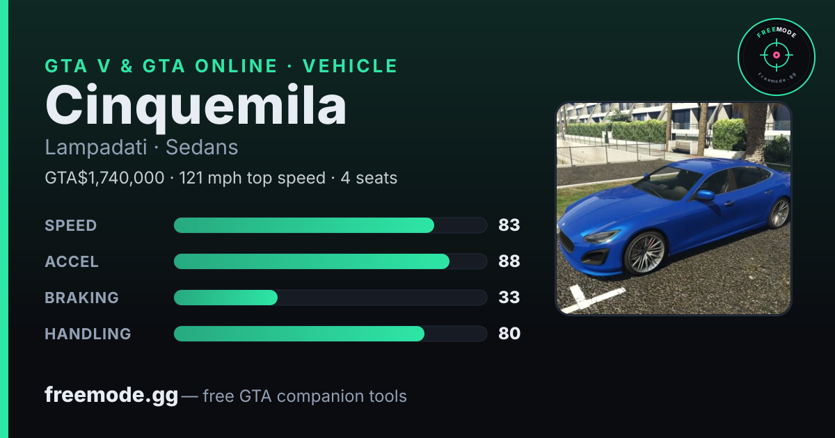Click the free GTA companion tools tagline
The height and width of the screenshot is (438, 835).
point(305,396)
